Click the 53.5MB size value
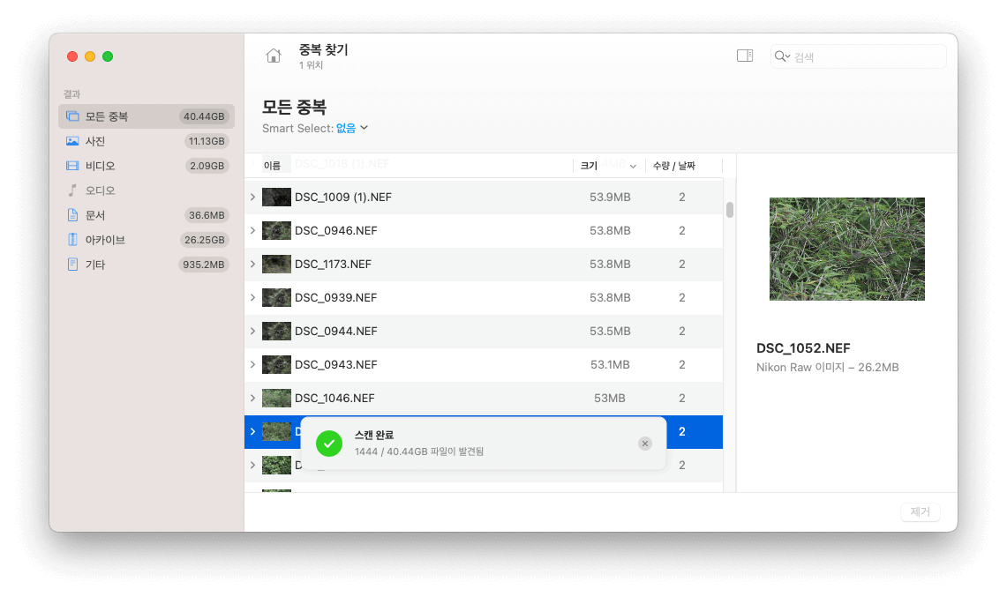Viewport: 1007px width, 597px height. [610, 331]
